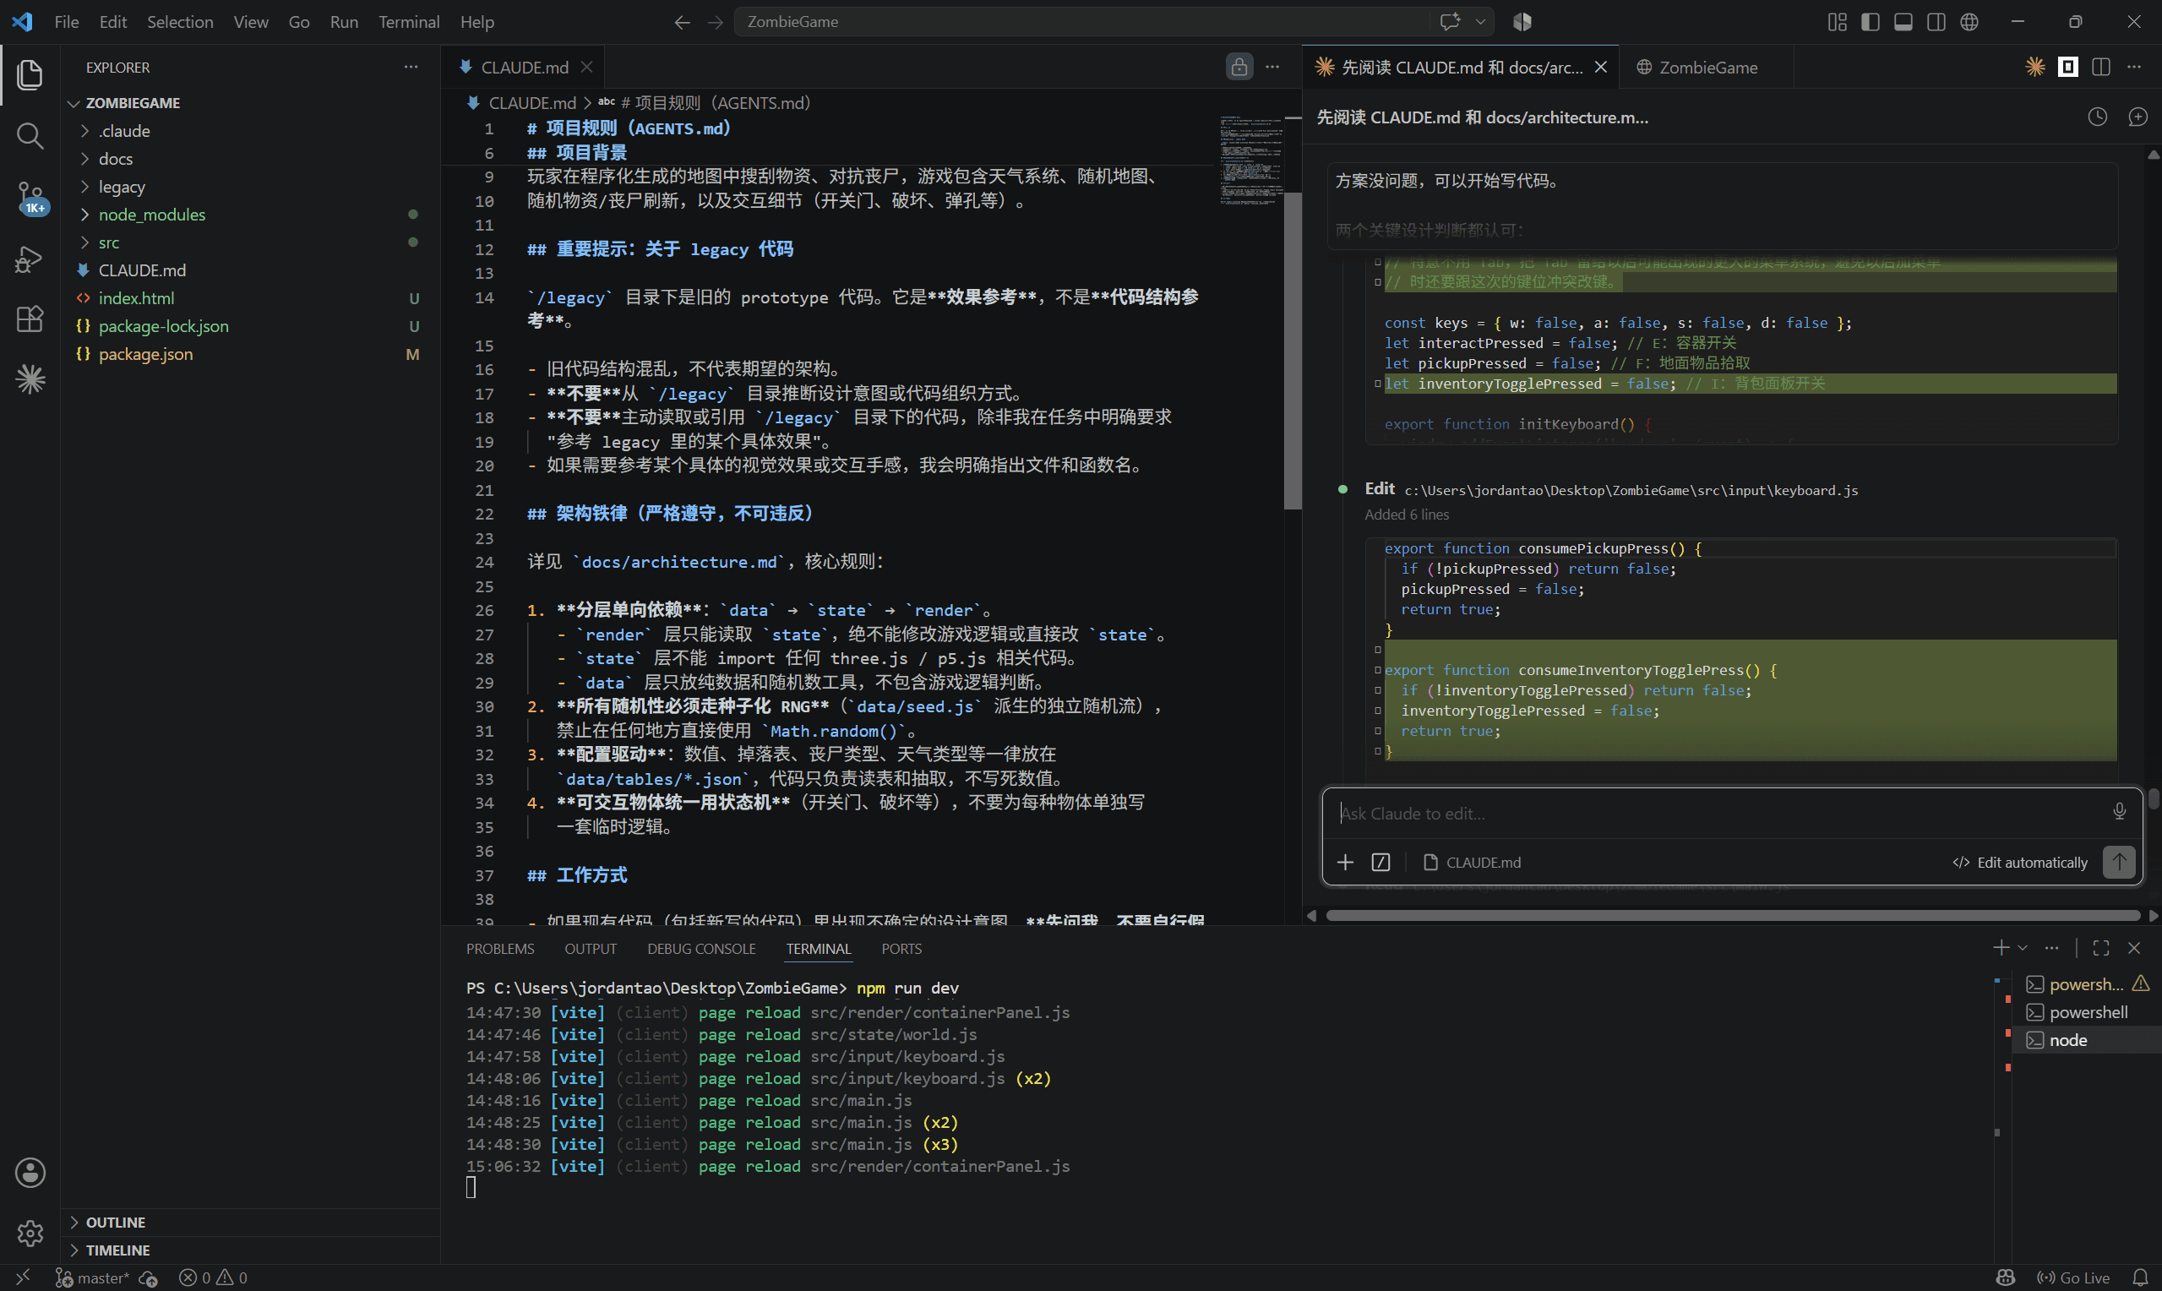Expand the .claude folder
The image size is (2162, 1291).
pyautogui.click(x=250, y=130)
